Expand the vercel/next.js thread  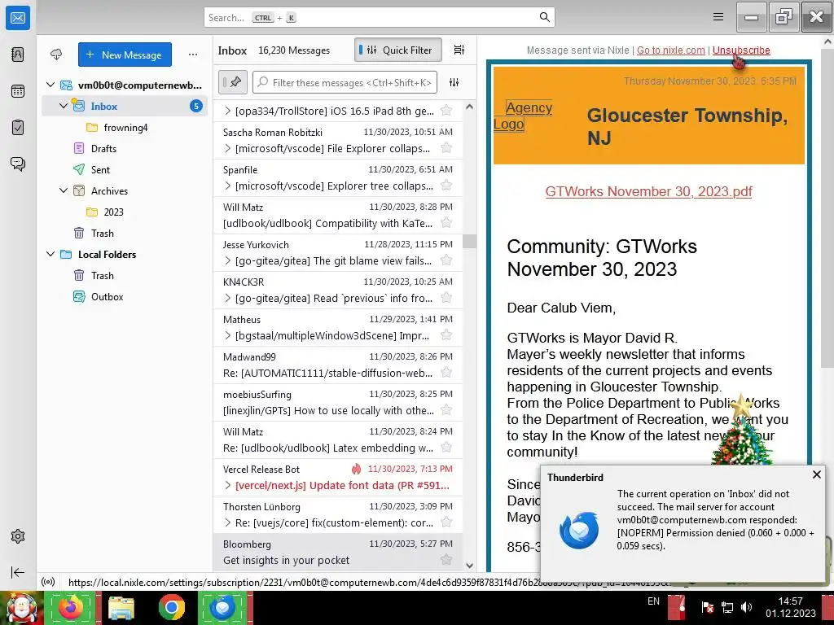tap(228, 485)
